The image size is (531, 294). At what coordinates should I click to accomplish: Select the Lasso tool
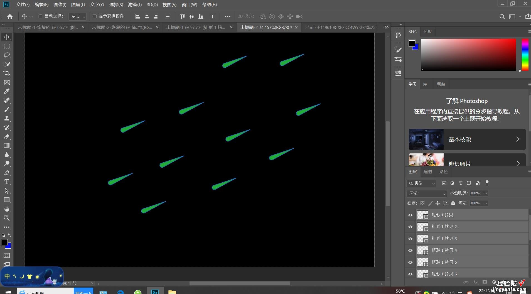[7, 55]
